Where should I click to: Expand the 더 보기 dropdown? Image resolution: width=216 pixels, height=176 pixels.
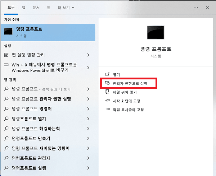(66, 8)
